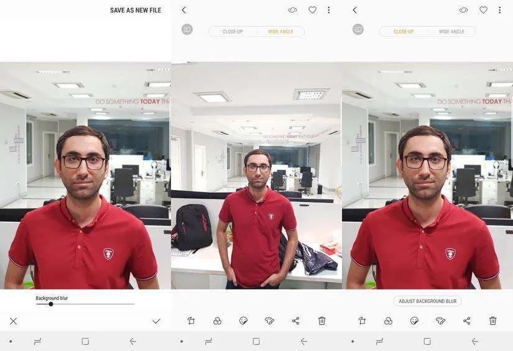Viewport: 513px width, 351px height.
Task: Open color filters icon in the close-up view
Action: tap(388, 321)
